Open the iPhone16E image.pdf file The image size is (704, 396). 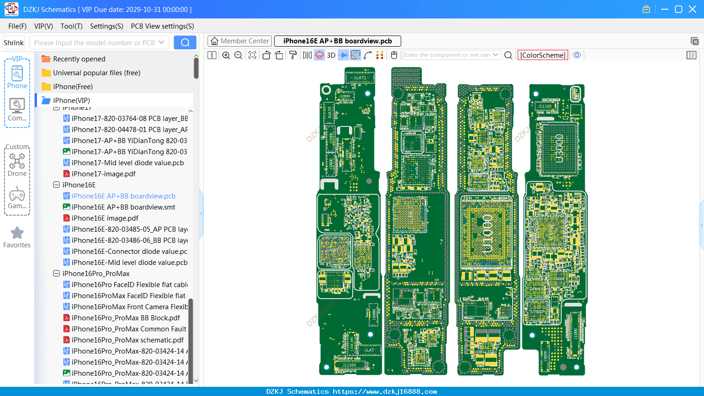click(105, 218)
